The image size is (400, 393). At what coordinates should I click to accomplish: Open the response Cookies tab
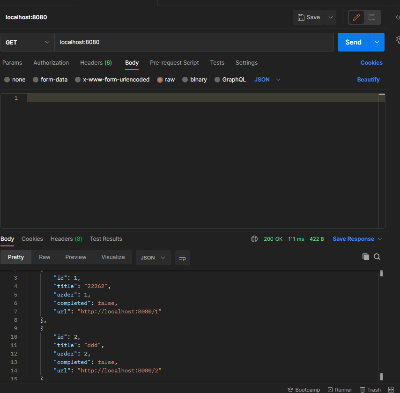pyautogui.click(x=32, y=239)
